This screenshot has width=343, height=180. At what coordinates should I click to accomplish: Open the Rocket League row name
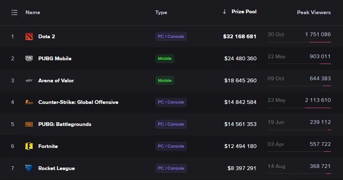point(56,168)
